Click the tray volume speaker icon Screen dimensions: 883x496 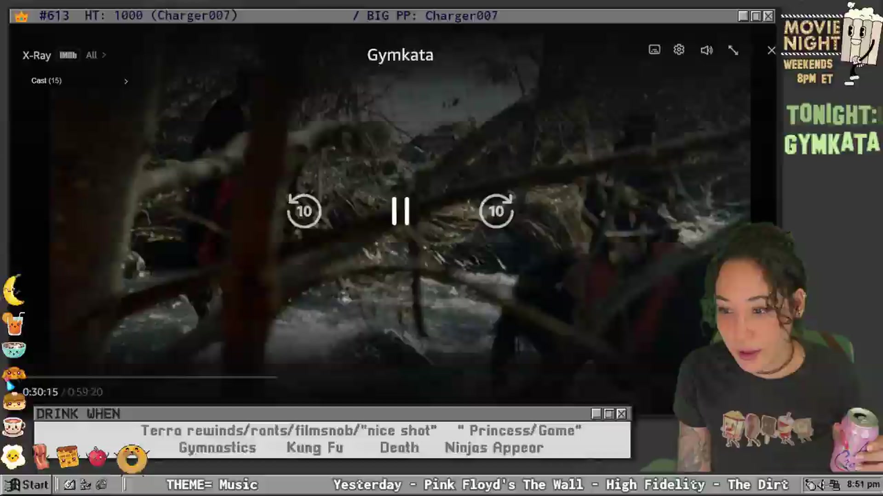click(x=822, y=485)
